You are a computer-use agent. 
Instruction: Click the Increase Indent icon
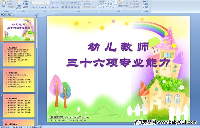tap(75, 3)
